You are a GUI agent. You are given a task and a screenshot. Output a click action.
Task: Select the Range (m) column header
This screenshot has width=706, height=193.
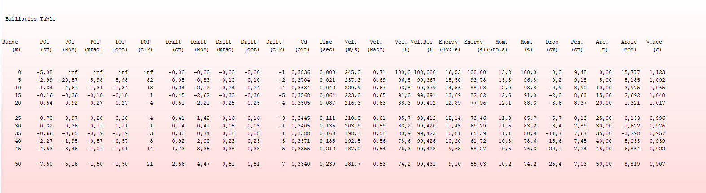(x=10, y=45)
